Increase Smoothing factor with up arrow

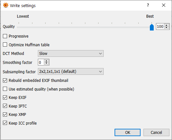click(47, 61)
